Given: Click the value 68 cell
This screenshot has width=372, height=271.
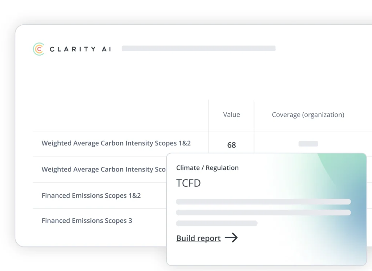Looking at the screenshot, I should pyautogui.click(x=231, y=145).
